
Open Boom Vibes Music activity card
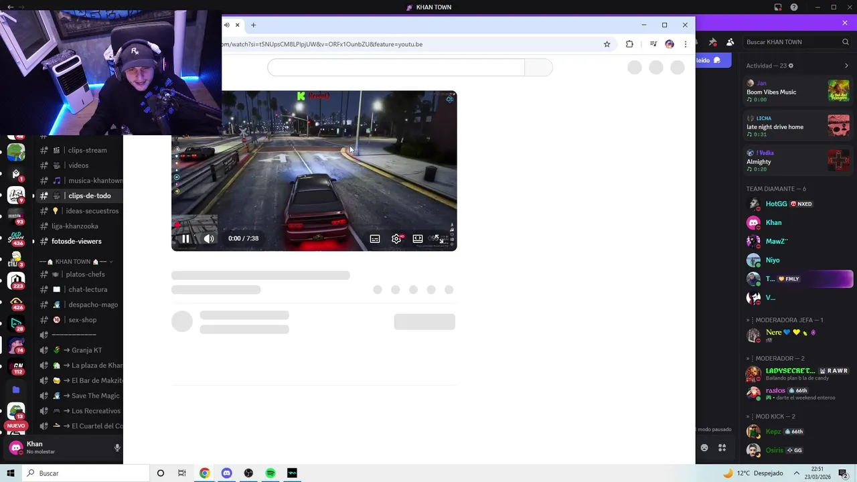798,91
